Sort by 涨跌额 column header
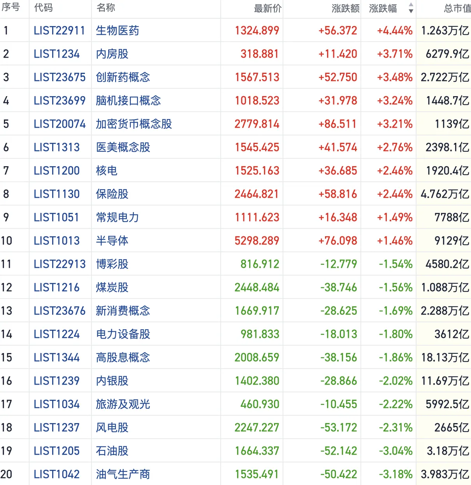This screenshot has height=485, width=471. coord(345,9)
